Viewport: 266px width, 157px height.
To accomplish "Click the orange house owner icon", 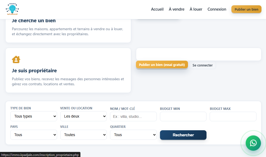I will pos(16,60).
